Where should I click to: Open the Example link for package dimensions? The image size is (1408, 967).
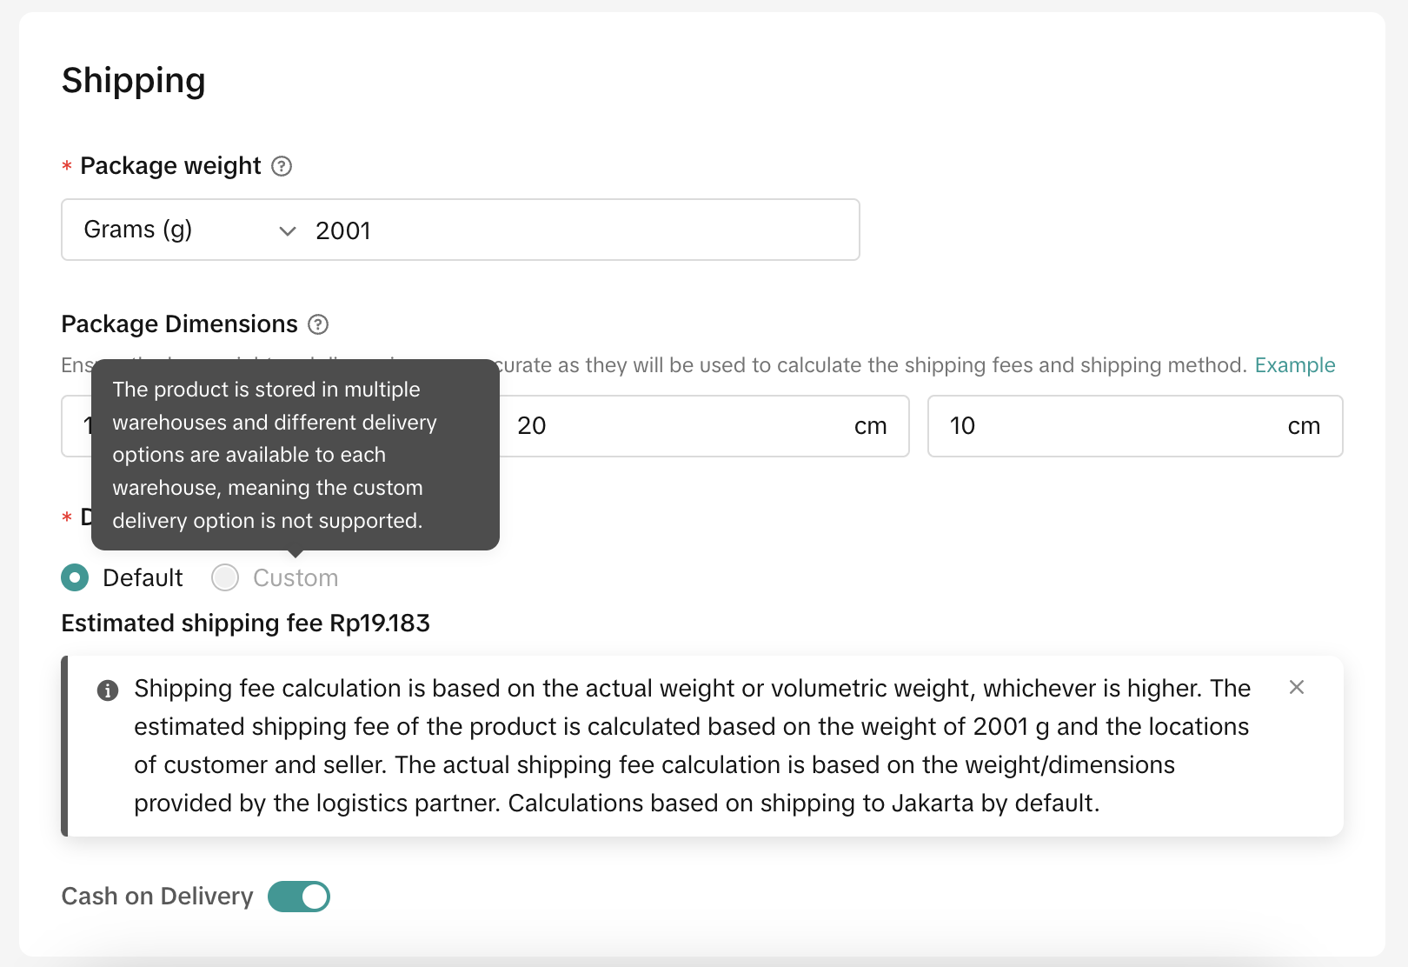click(1294, 365)
